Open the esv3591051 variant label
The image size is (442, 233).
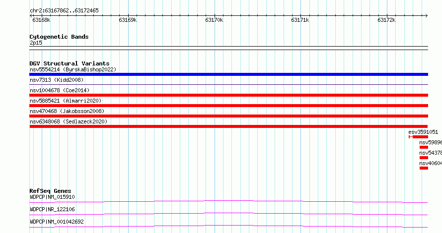click(423, 132)
